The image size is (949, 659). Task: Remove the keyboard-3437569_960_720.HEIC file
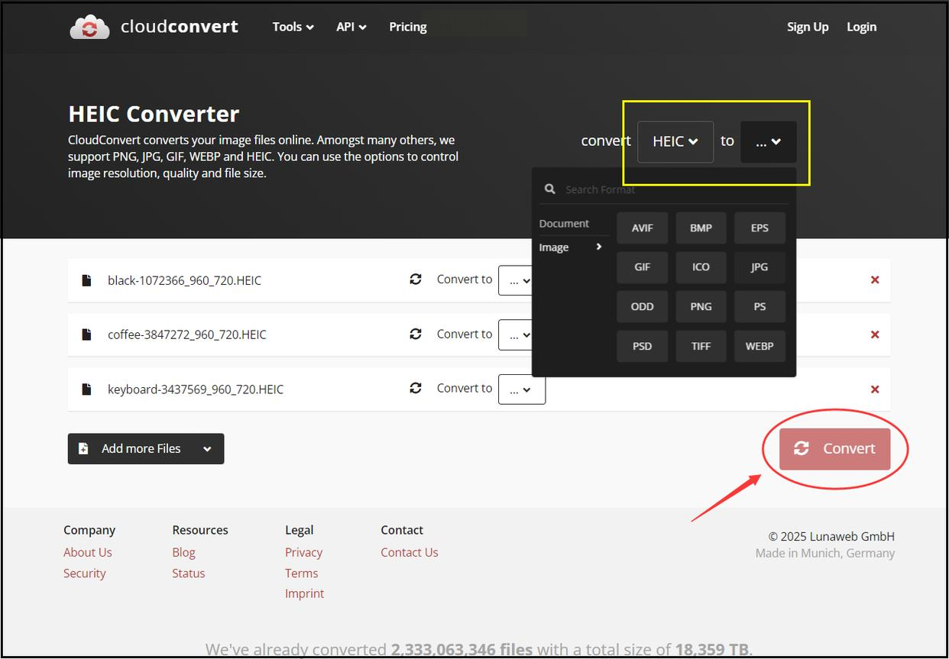(x=875, y=389)
